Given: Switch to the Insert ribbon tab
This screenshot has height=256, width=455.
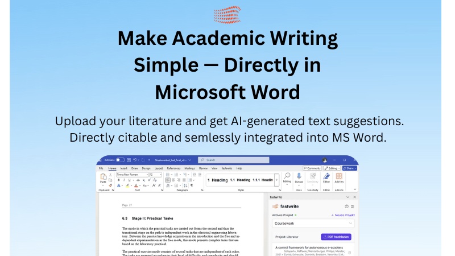Looking at the screenshot, I should click(x=123, y=168).
